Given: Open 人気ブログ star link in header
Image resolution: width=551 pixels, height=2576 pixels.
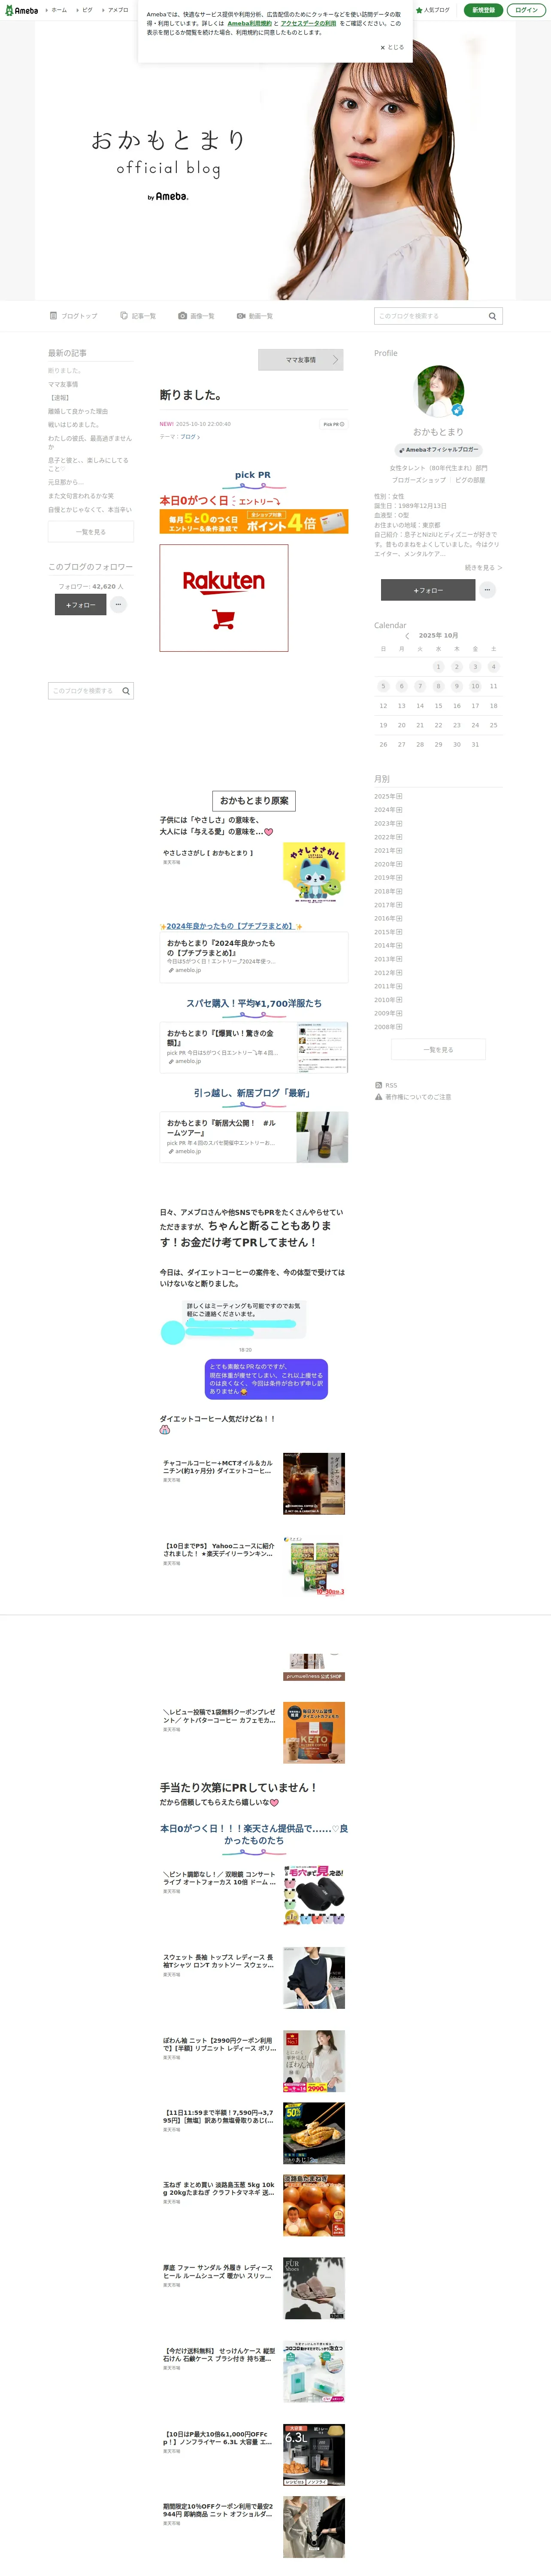Looking at the screenshot, I should tap(433, 10).
